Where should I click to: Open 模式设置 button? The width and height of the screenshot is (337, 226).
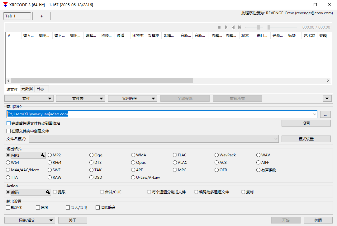[306, 139]
